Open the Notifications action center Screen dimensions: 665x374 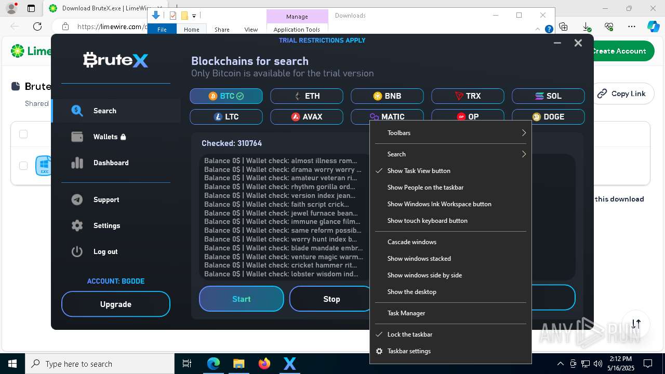coord(648,364)
